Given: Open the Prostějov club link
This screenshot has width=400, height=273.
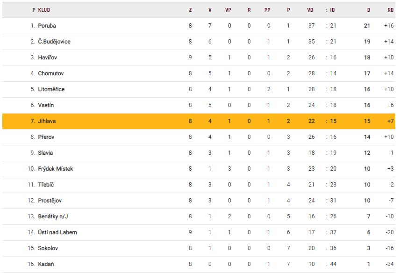Looking at the screenshot, I should tap(50, 201).
